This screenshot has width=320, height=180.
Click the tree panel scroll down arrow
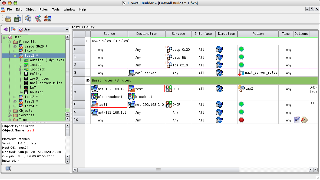click(68, 118)
